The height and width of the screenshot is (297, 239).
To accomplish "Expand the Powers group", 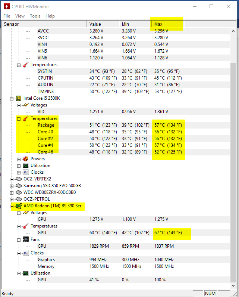I will [19, 159].
